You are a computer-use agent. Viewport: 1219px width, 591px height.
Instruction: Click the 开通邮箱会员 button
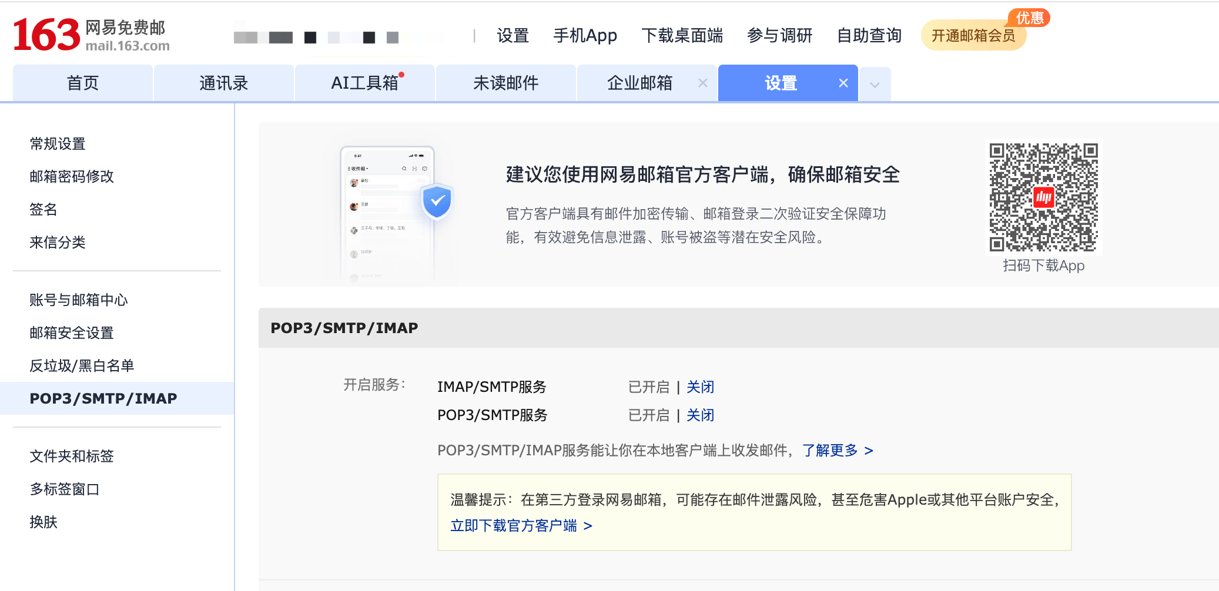click(x=973, y=36)
